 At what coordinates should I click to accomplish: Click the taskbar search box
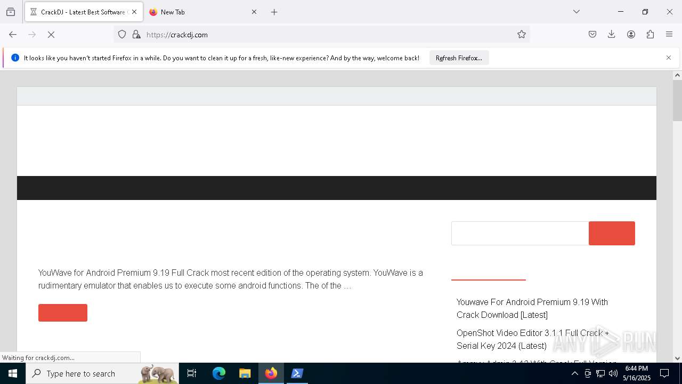[102, 373]
